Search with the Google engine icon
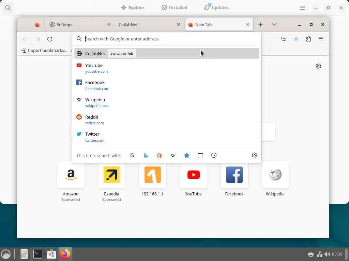 pyautogui.click(x=132, y=155)
